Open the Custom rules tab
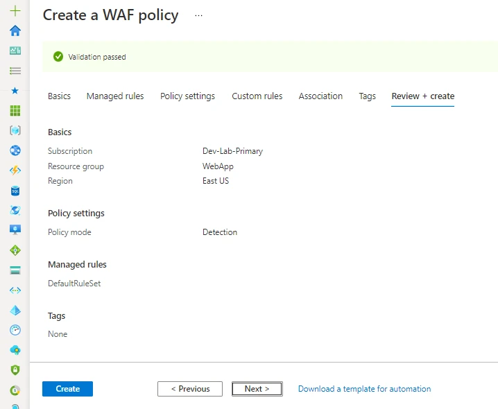The width and height of the screenshot is (498, 409). [257, 96]
